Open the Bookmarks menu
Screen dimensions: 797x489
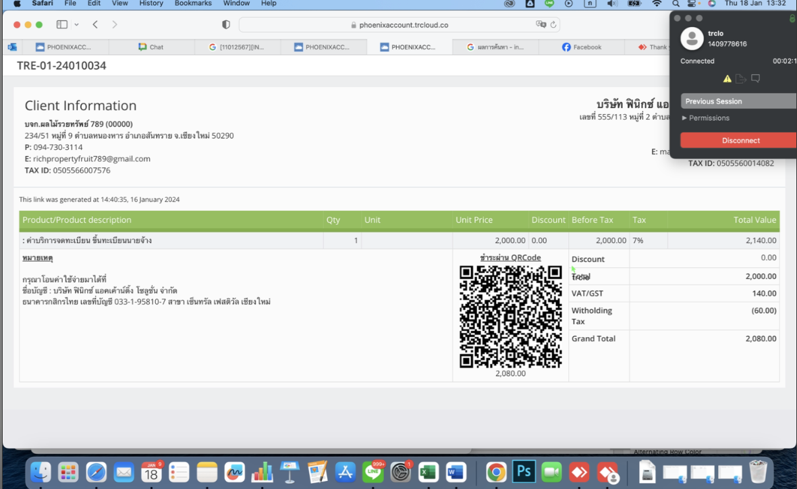(x=193, y=3)
